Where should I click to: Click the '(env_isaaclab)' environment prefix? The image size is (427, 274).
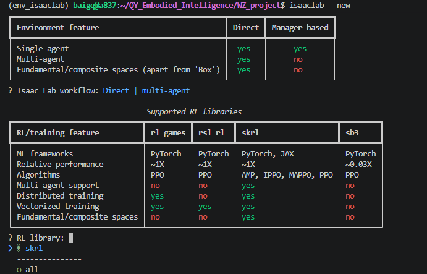coord(38,6)
